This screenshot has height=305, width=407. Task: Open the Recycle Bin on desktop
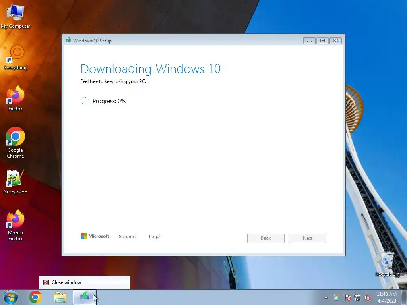coord(387,264)
